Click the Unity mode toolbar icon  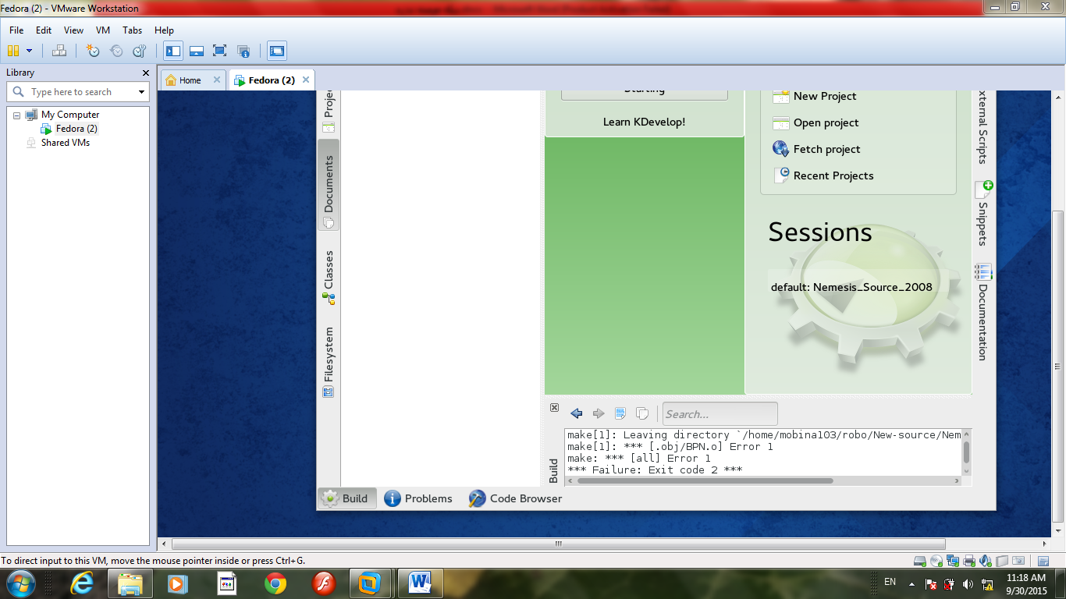click(243, 51)
